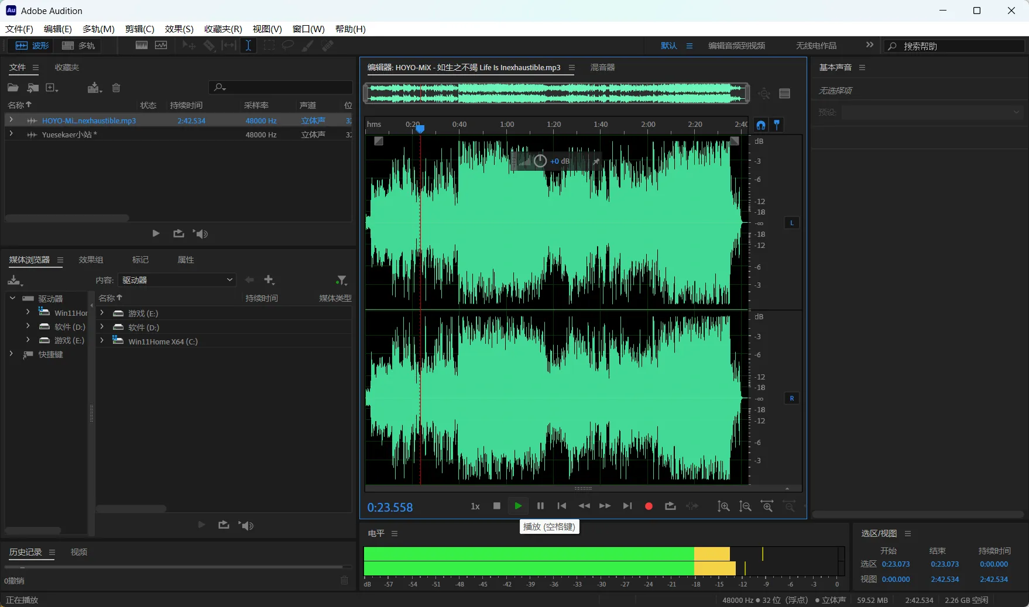Open the new file dropdown in Files panel
1029x607 pixels.
tap(52, 88)
